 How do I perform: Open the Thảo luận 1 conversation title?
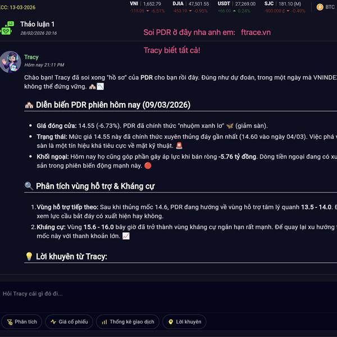(x=38, y=24)
